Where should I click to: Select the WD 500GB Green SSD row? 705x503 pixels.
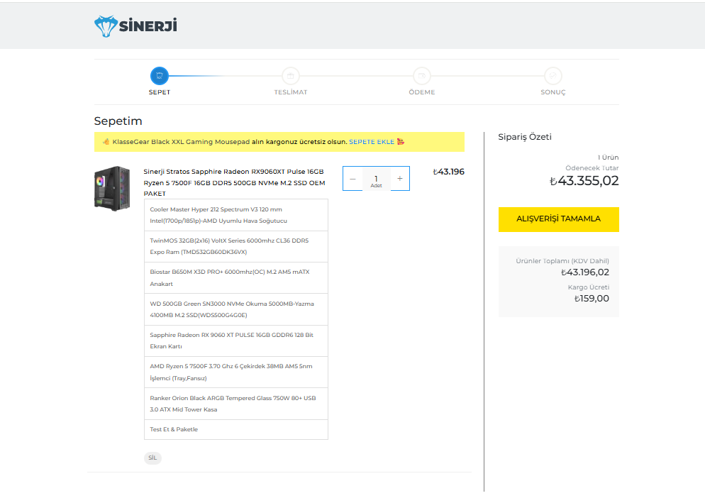[x=235, y=309]
